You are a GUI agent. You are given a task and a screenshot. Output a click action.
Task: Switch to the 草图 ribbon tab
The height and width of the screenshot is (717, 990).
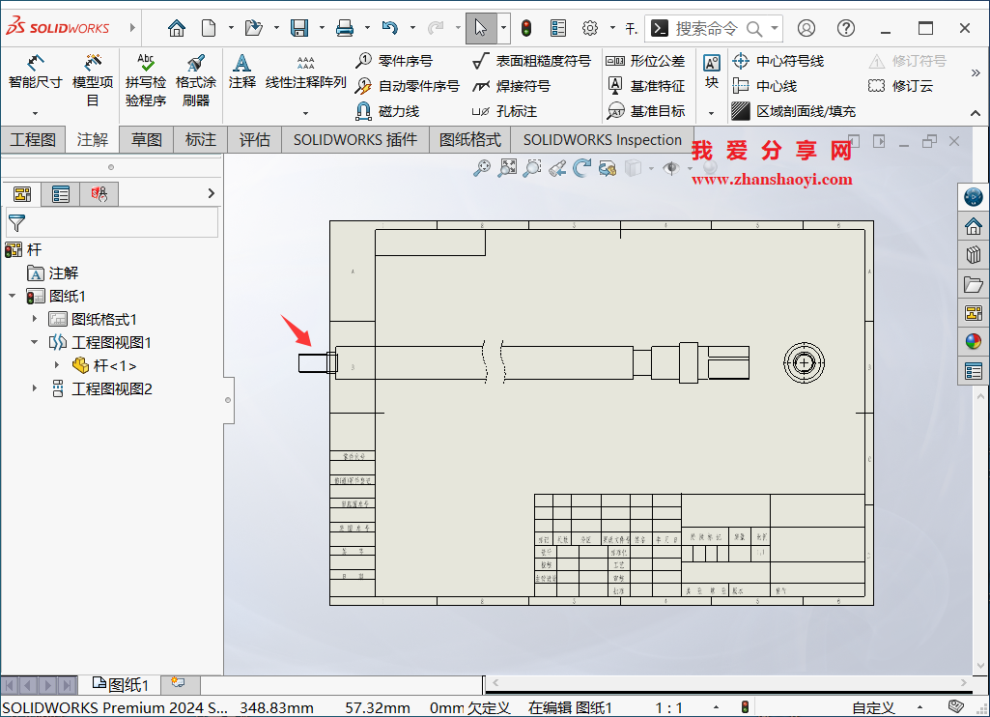[x=145, y=139]
